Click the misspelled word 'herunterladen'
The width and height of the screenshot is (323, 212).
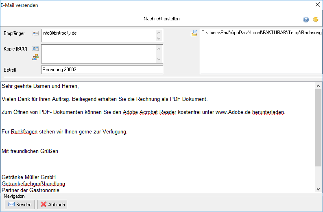pyautogui.click(x=268, y=112)
